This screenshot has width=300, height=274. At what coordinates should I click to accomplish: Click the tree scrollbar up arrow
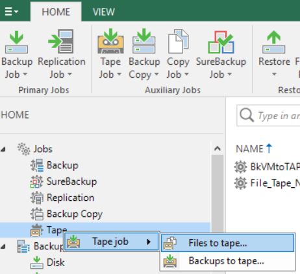click(x=218, y=148)
